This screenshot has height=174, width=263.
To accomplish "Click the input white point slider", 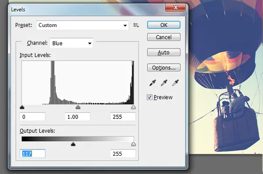I will 133,107.
